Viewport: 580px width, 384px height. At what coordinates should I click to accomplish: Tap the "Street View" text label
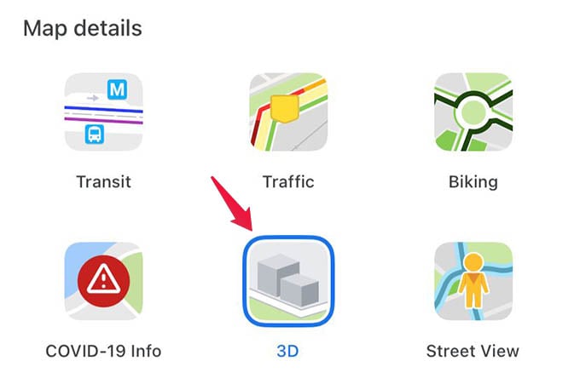[x=473, y=351]
